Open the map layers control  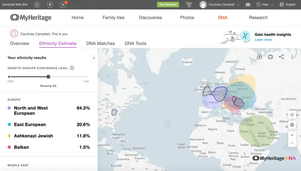(292, 115)
